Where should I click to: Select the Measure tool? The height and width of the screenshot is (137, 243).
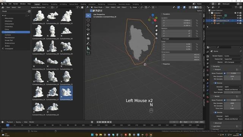[88, 48]
